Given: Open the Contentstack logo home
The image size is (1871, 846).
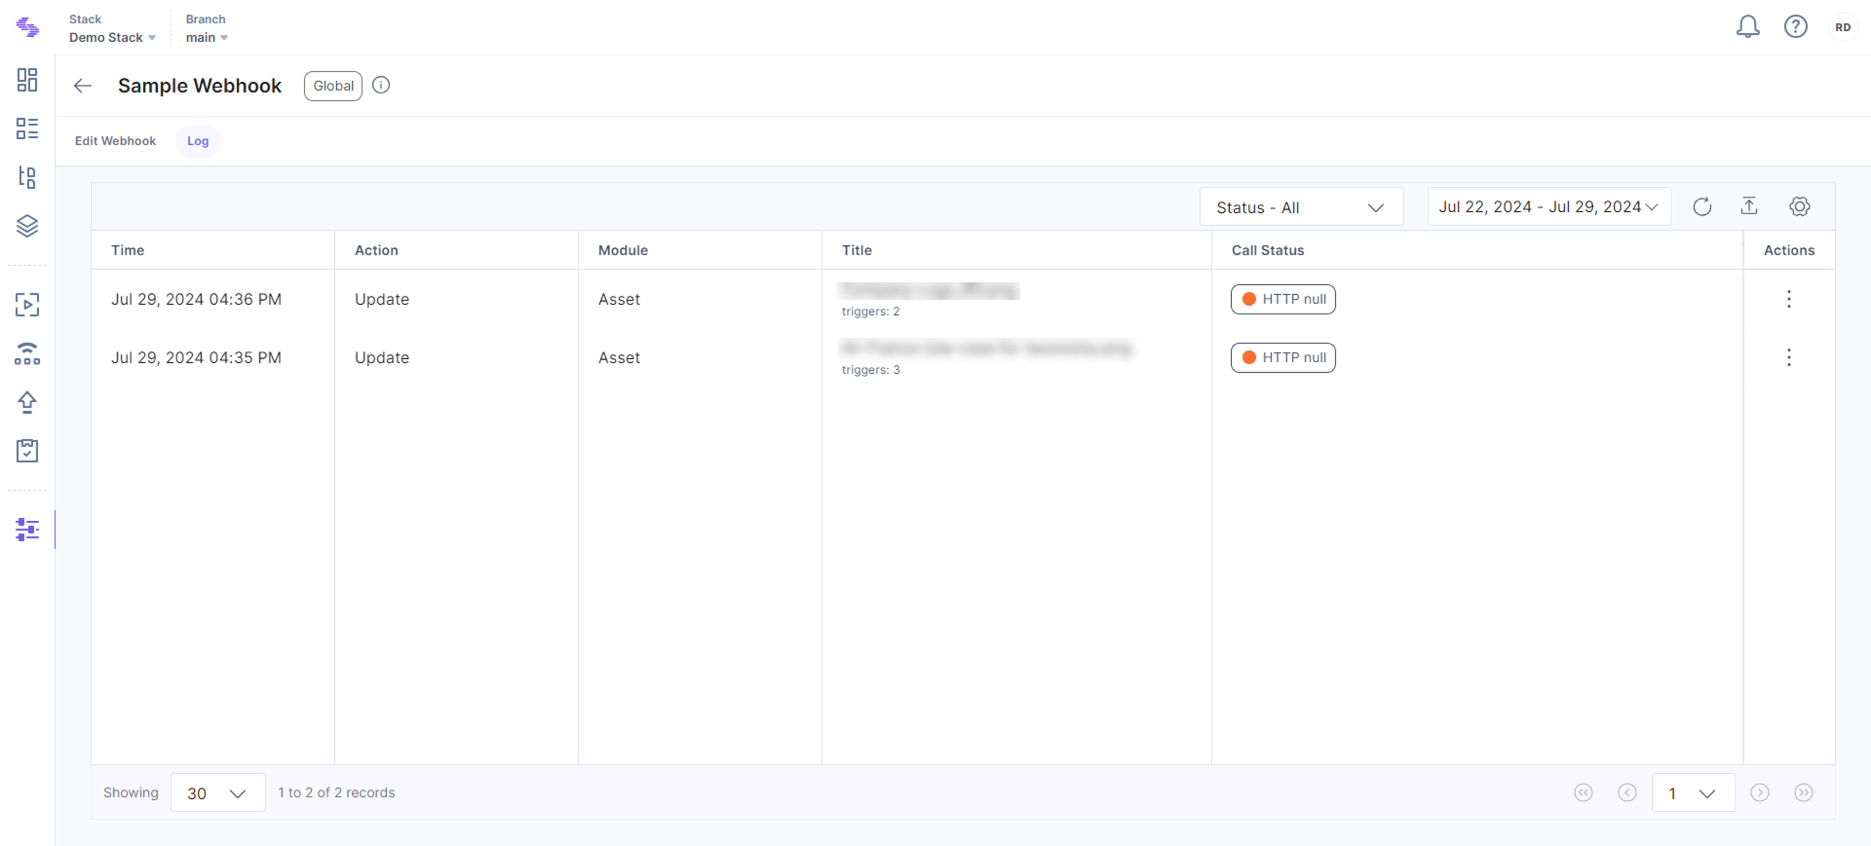Looking at the screenshot, I should pyautogui.click(x=28, y=28).
